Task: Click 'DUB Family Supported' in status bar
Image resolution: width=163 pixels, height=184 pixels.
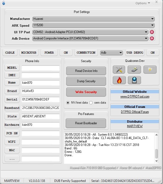Action: coord(70,181)
